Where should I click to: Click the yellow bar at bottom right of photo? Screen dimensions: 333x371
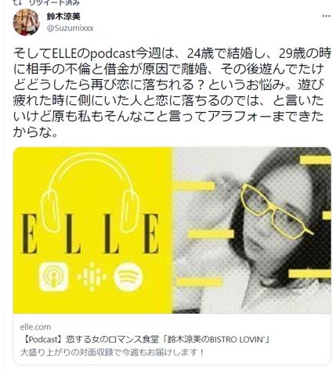click(309, 274)
